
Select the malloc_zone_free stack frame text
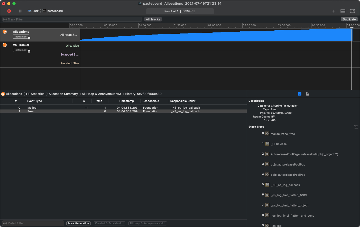[x=283, y=134]
